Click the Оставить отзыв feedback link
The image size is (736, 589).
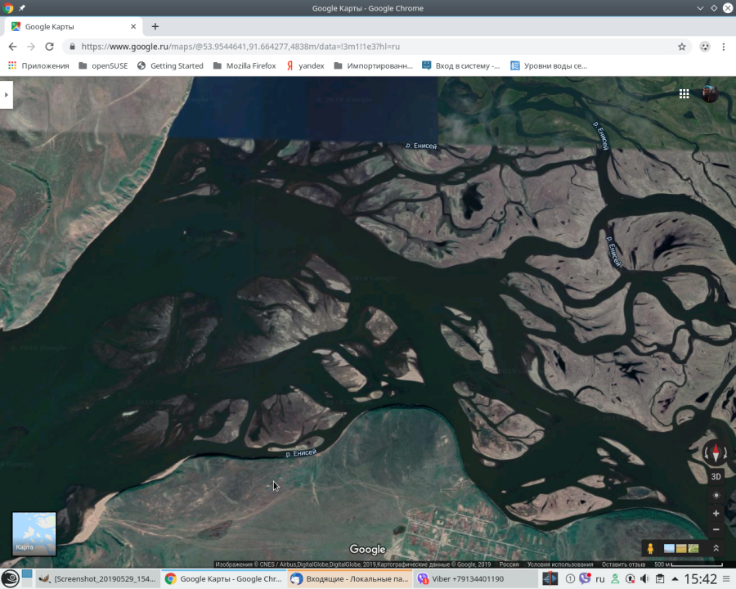tap(623, 564)
